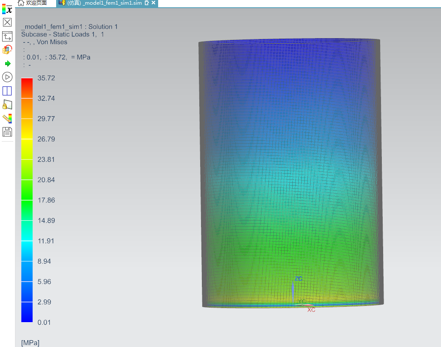Click the legend value 2.99
441x347 pixels.
tap(44, 302)
